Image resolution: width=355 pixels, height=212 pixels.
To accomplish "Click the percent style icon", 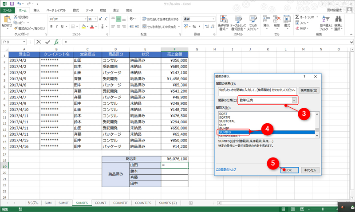I will [x=194, y=27].
